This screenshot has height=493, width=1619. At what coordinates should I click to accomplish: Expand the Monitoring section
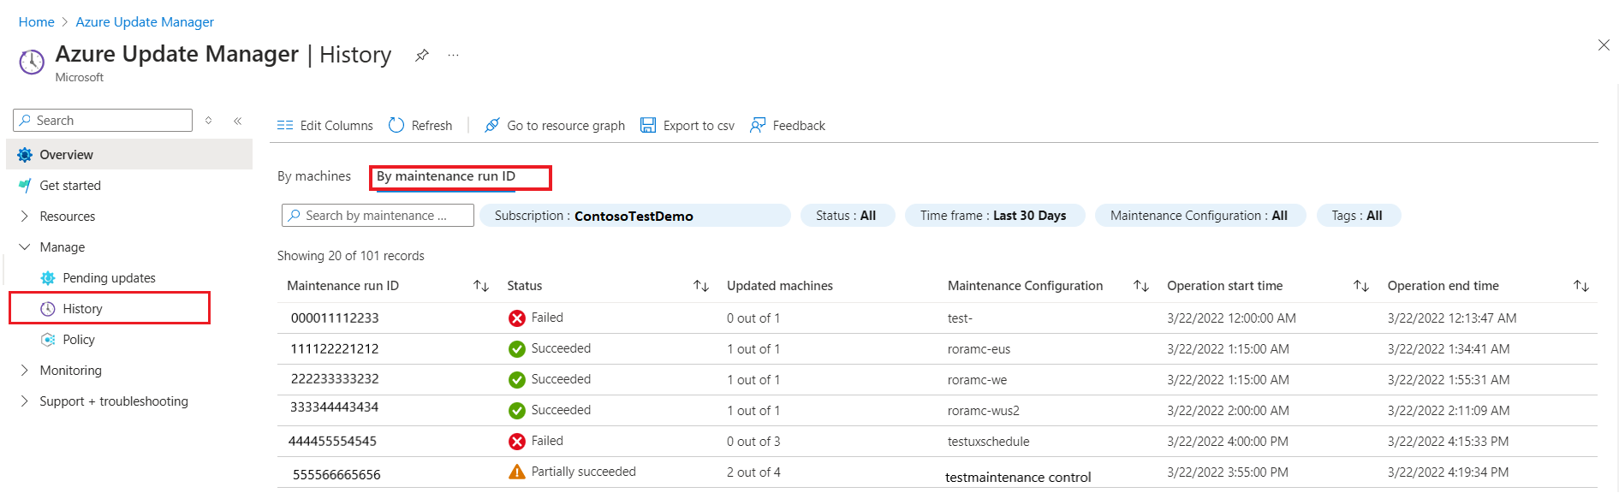click(x=24, y=371)
